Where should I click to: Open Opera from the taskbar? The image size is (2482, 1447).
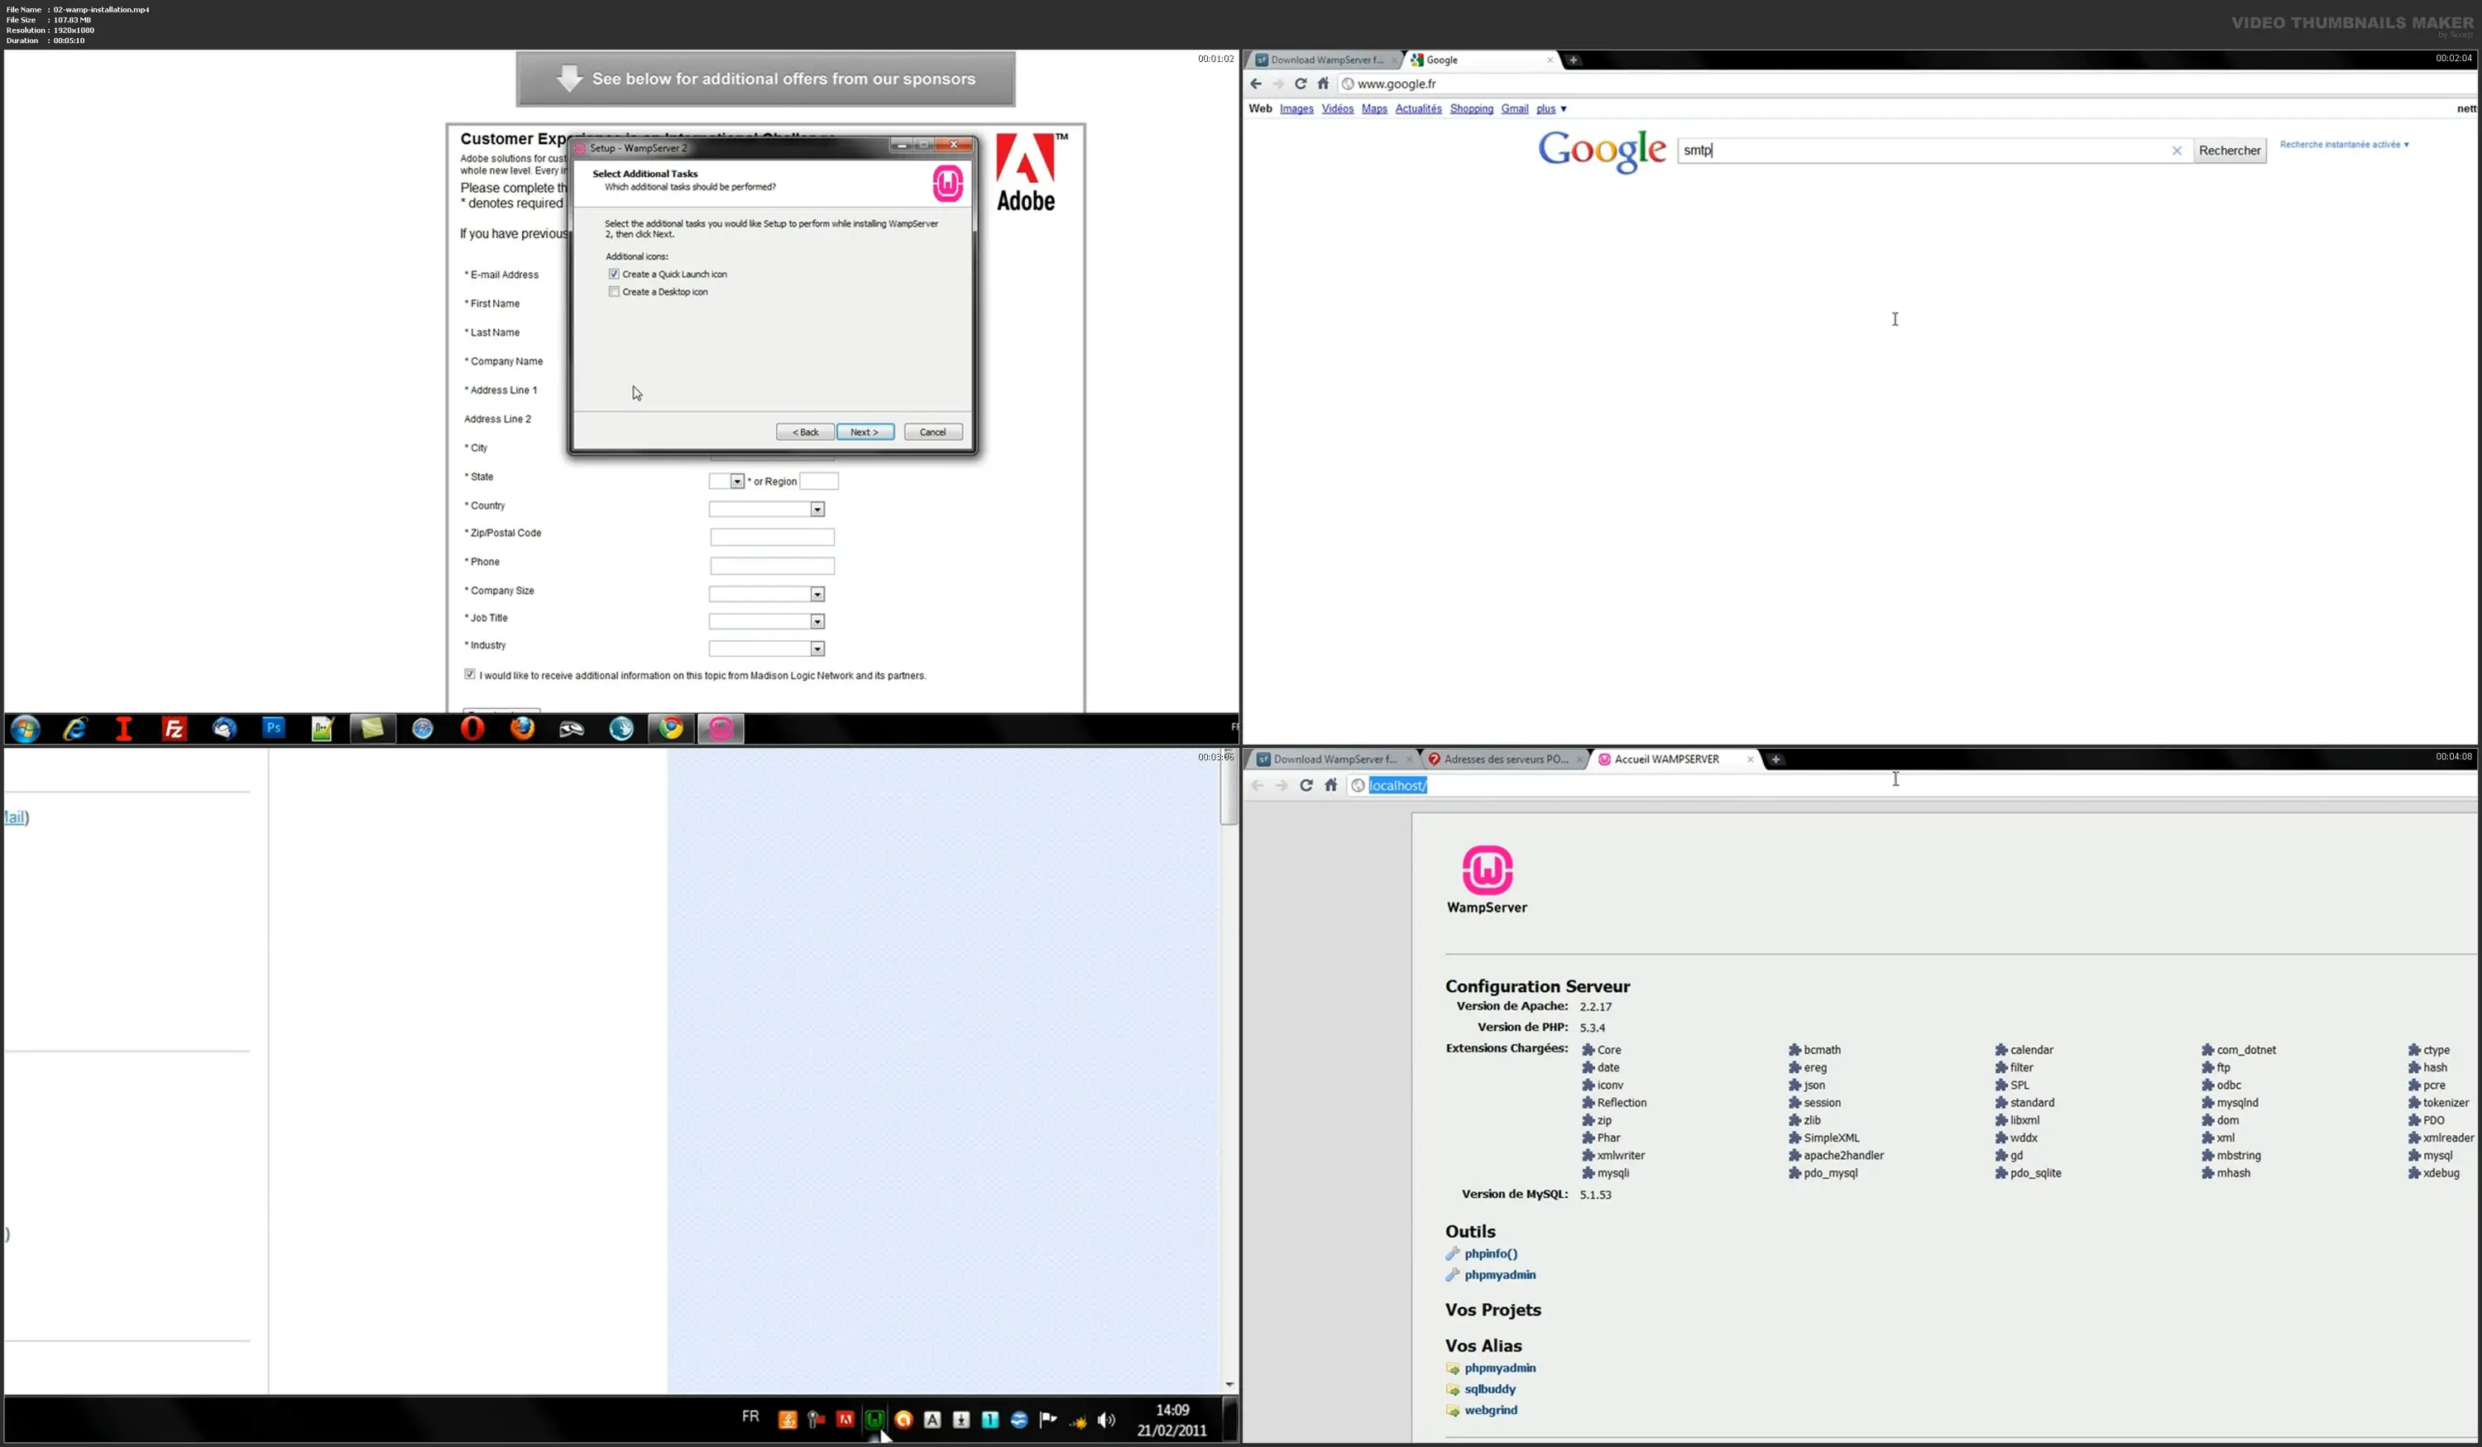point(472,729)
